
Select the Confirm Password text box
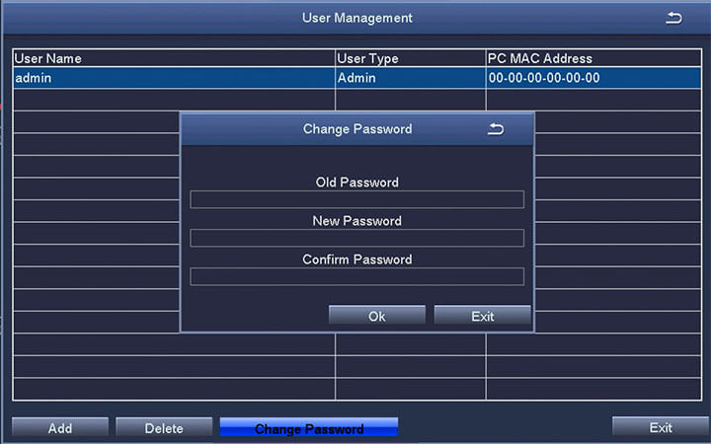pos(356,276)
